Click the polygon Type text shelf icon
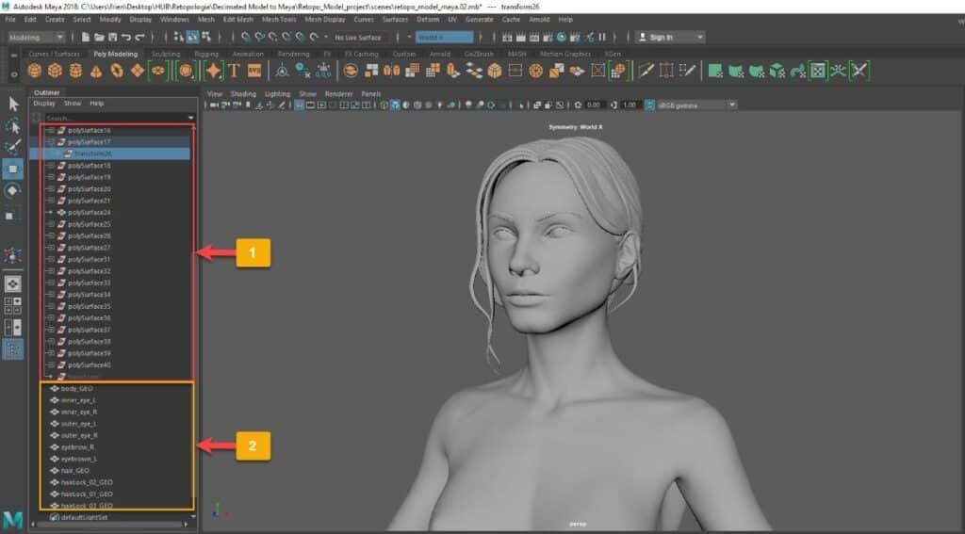Screen dimensions: 965x534 (x=232, y=72)
